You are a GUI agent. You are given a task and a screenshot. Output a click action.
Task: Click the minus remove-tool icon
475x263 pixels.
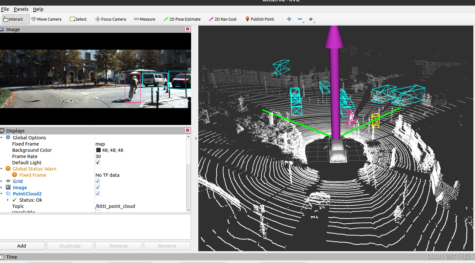pos(300,19)
